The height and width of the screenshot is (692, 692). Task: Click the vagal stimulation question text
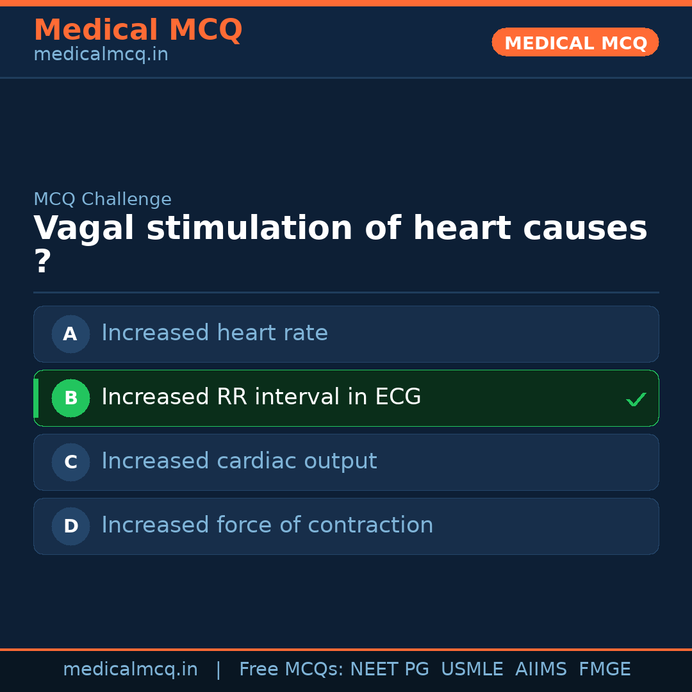point(340,228)
